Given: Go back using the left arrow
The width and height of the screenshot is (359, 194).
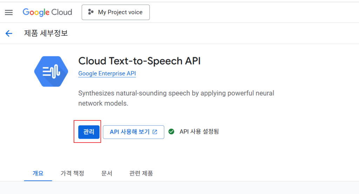Looking at the screenshot, I should point(9,34).
